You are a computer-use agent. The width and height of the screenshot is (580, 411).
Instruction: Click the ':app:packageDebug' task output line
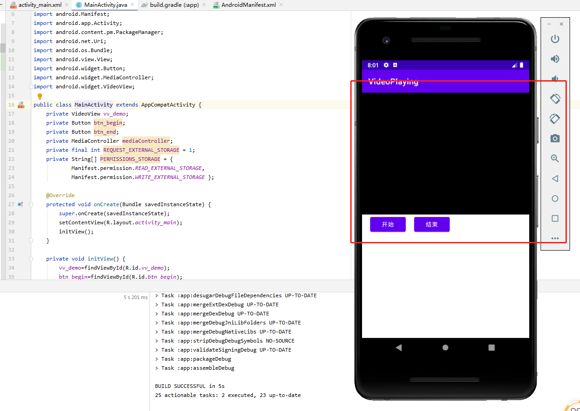click(x=193, y=359)
